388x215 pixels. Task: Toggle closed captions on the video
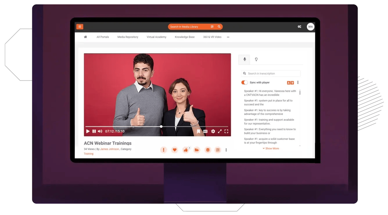point(205,131)
